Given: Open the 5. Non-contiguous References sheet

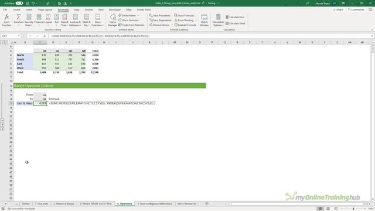Looking at the screenshot, I should (x=155, y=203).
